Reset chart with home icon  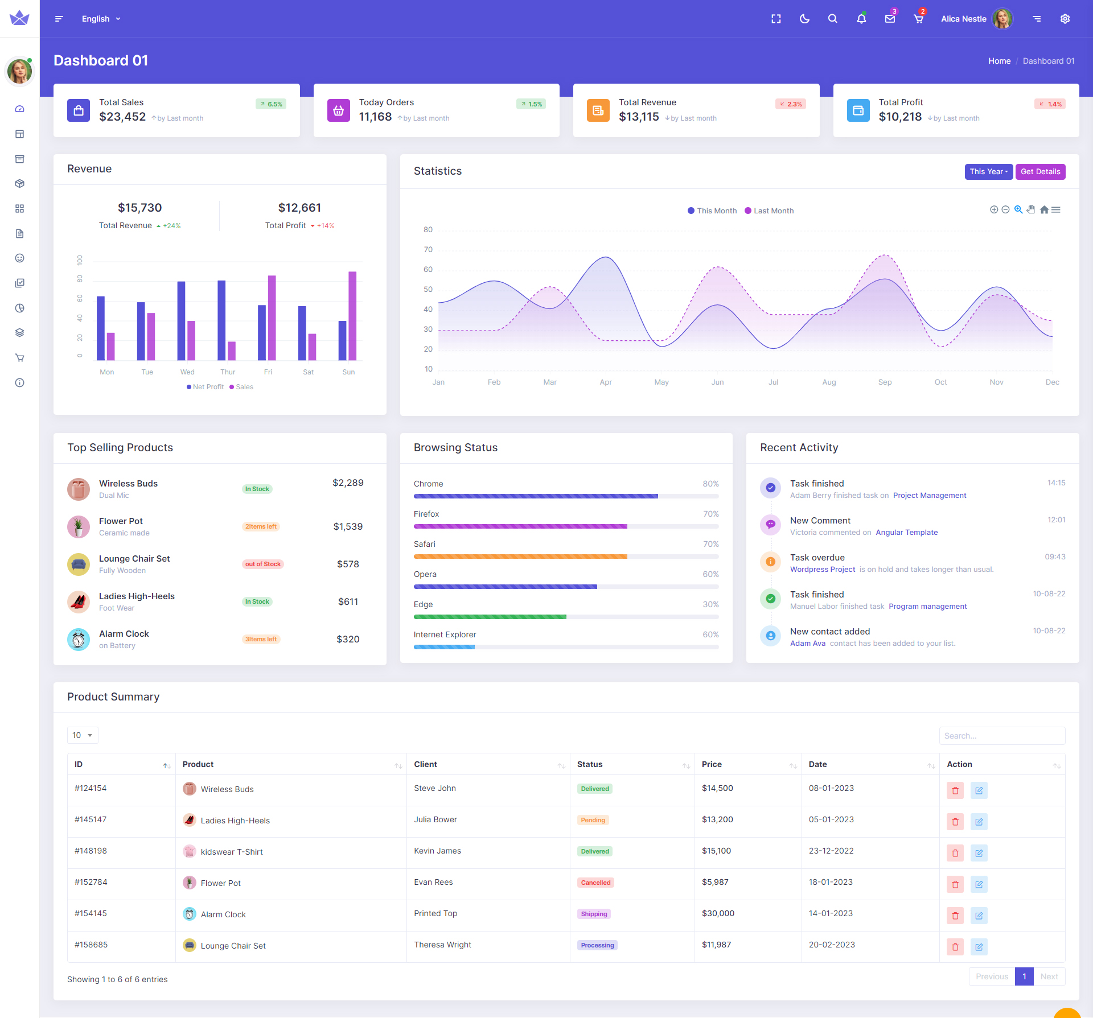click(x=1044, y=209)
